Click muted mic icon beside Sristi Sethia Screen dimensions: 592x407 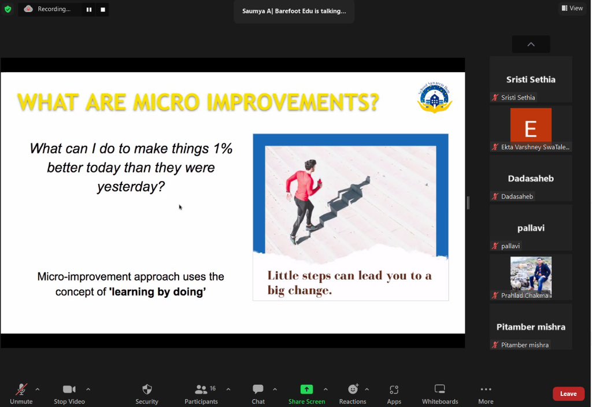pos(495,97)
